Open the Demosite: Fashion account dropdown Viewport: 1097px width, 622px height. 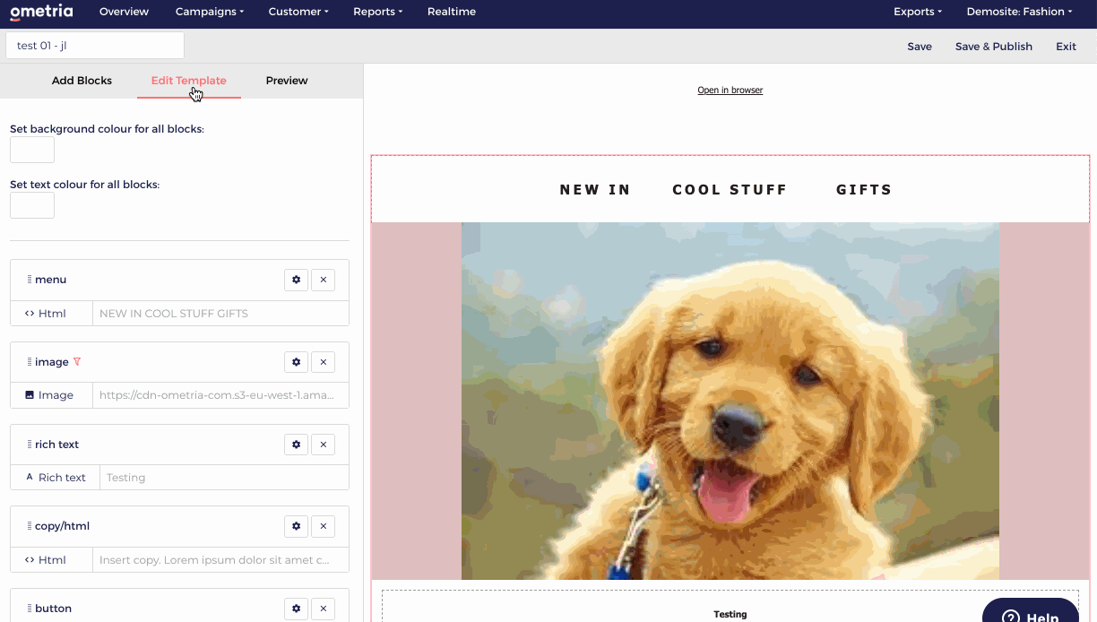(x=1019, y=12)
